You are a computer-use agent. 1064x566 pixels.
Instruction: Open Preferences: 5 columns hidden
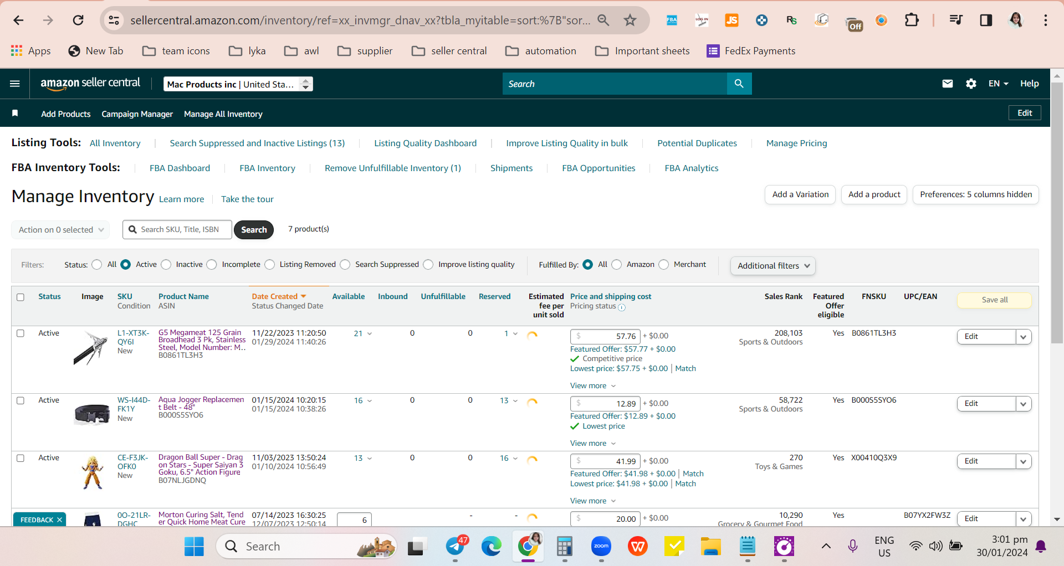point(975,194)
